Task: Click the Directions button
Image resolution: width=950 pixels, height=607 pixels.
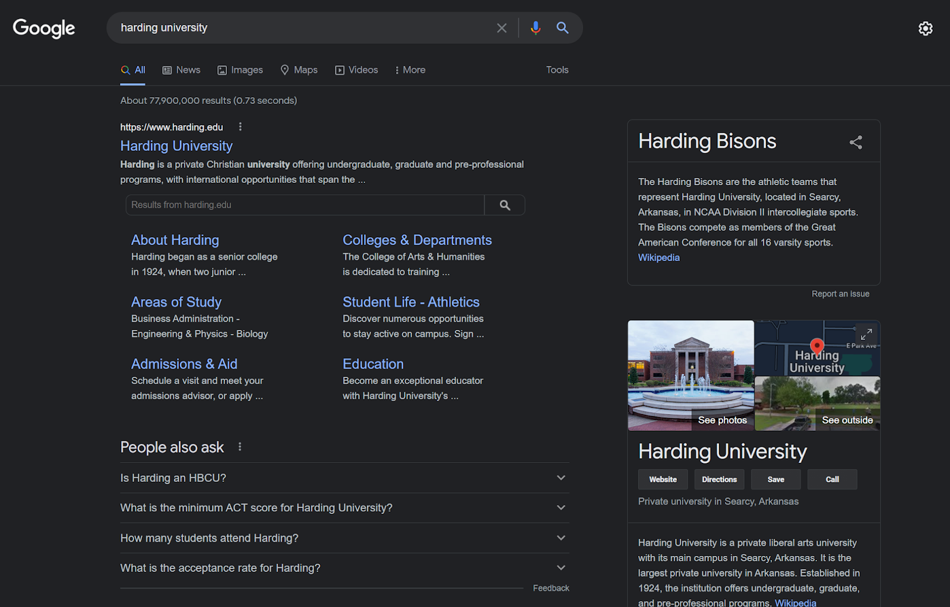Action: coord(720,479)
